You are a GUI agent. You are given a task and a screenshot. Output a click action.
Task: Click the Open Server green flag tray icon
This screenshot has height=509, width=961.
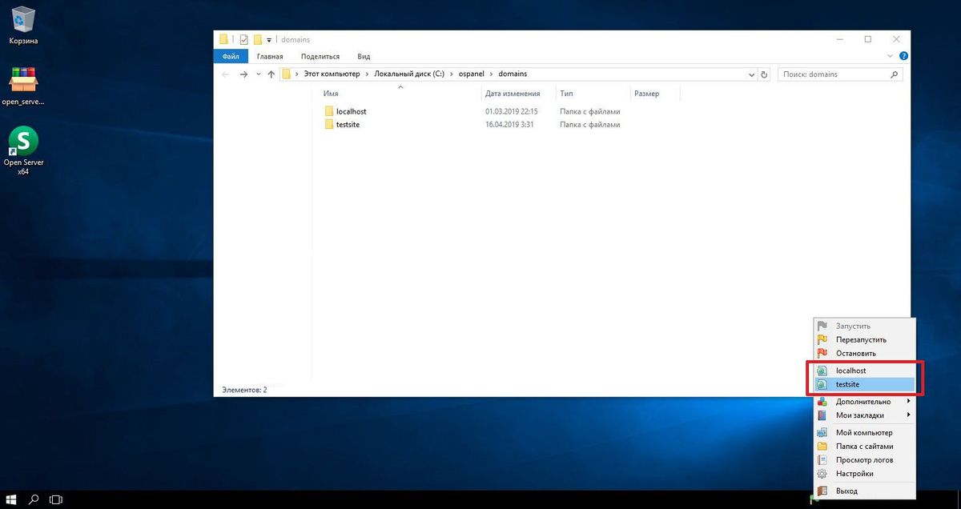click(812, 500)
